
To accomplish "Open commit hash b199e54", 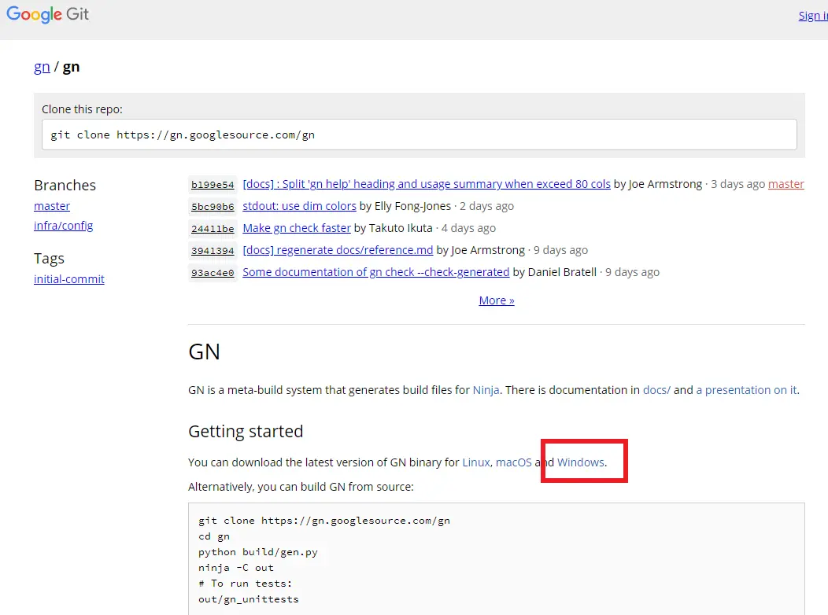I will pos(213,185).
